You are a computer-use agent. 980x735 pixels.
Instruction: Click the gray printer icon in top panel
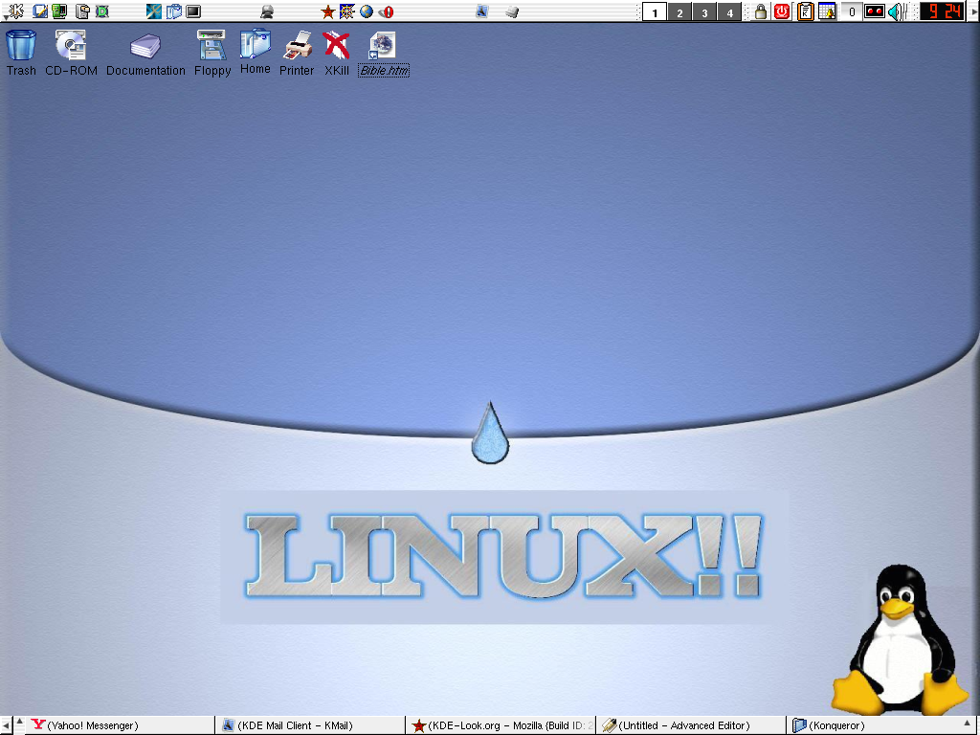point(512,11)
